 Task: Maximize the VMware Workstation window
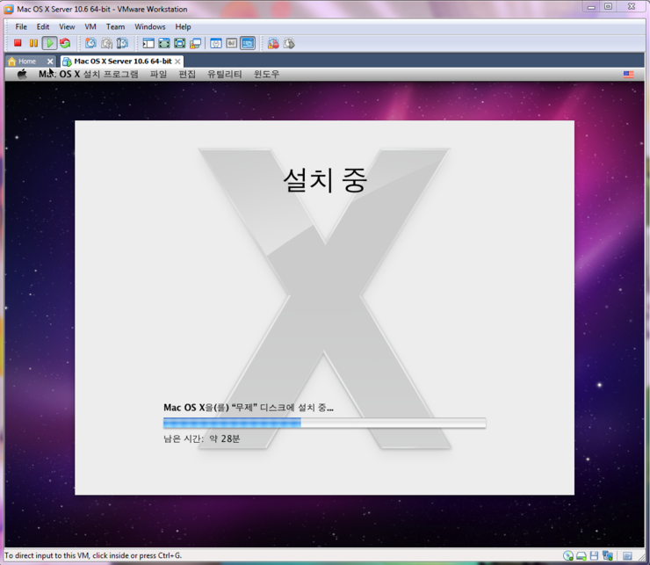point(608,7)
